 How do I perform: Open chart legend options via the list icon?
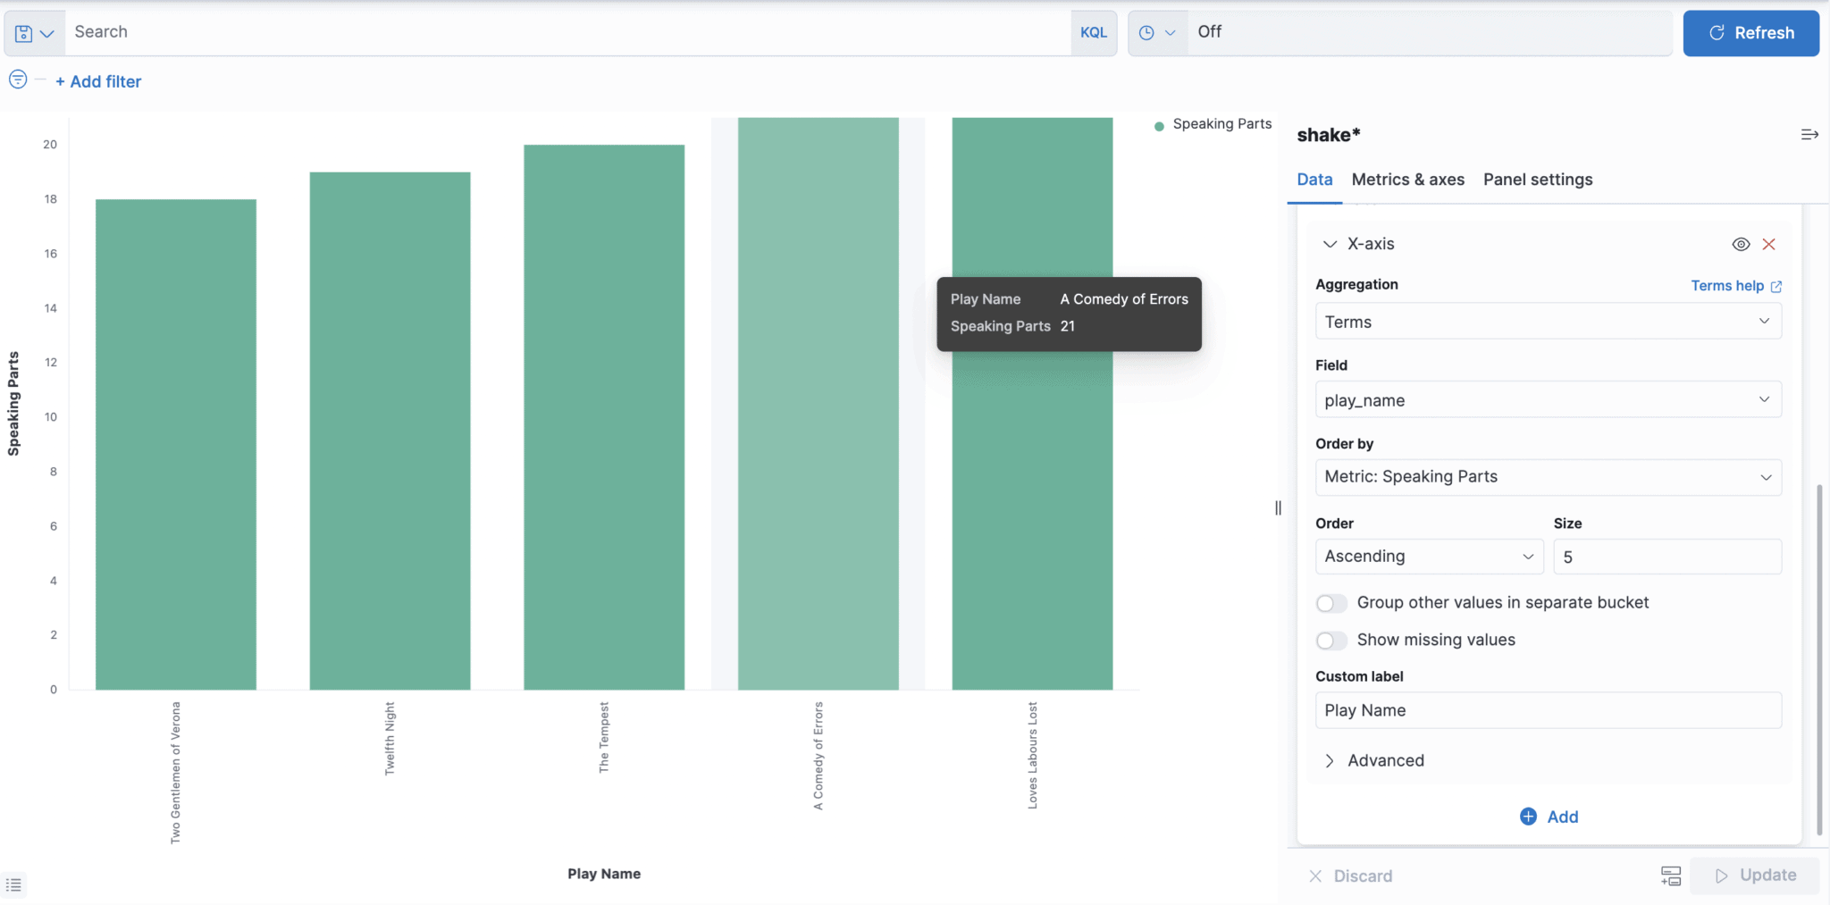14,884
